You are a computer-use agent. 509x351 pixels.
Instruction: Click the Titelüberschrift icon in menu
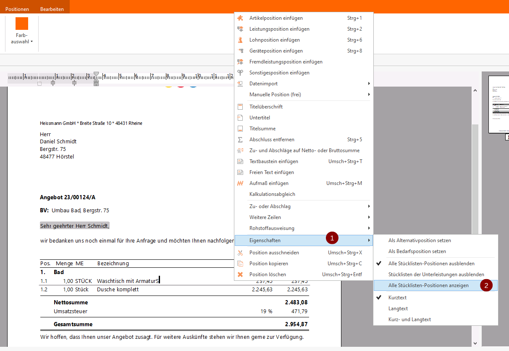pos(240,107)
